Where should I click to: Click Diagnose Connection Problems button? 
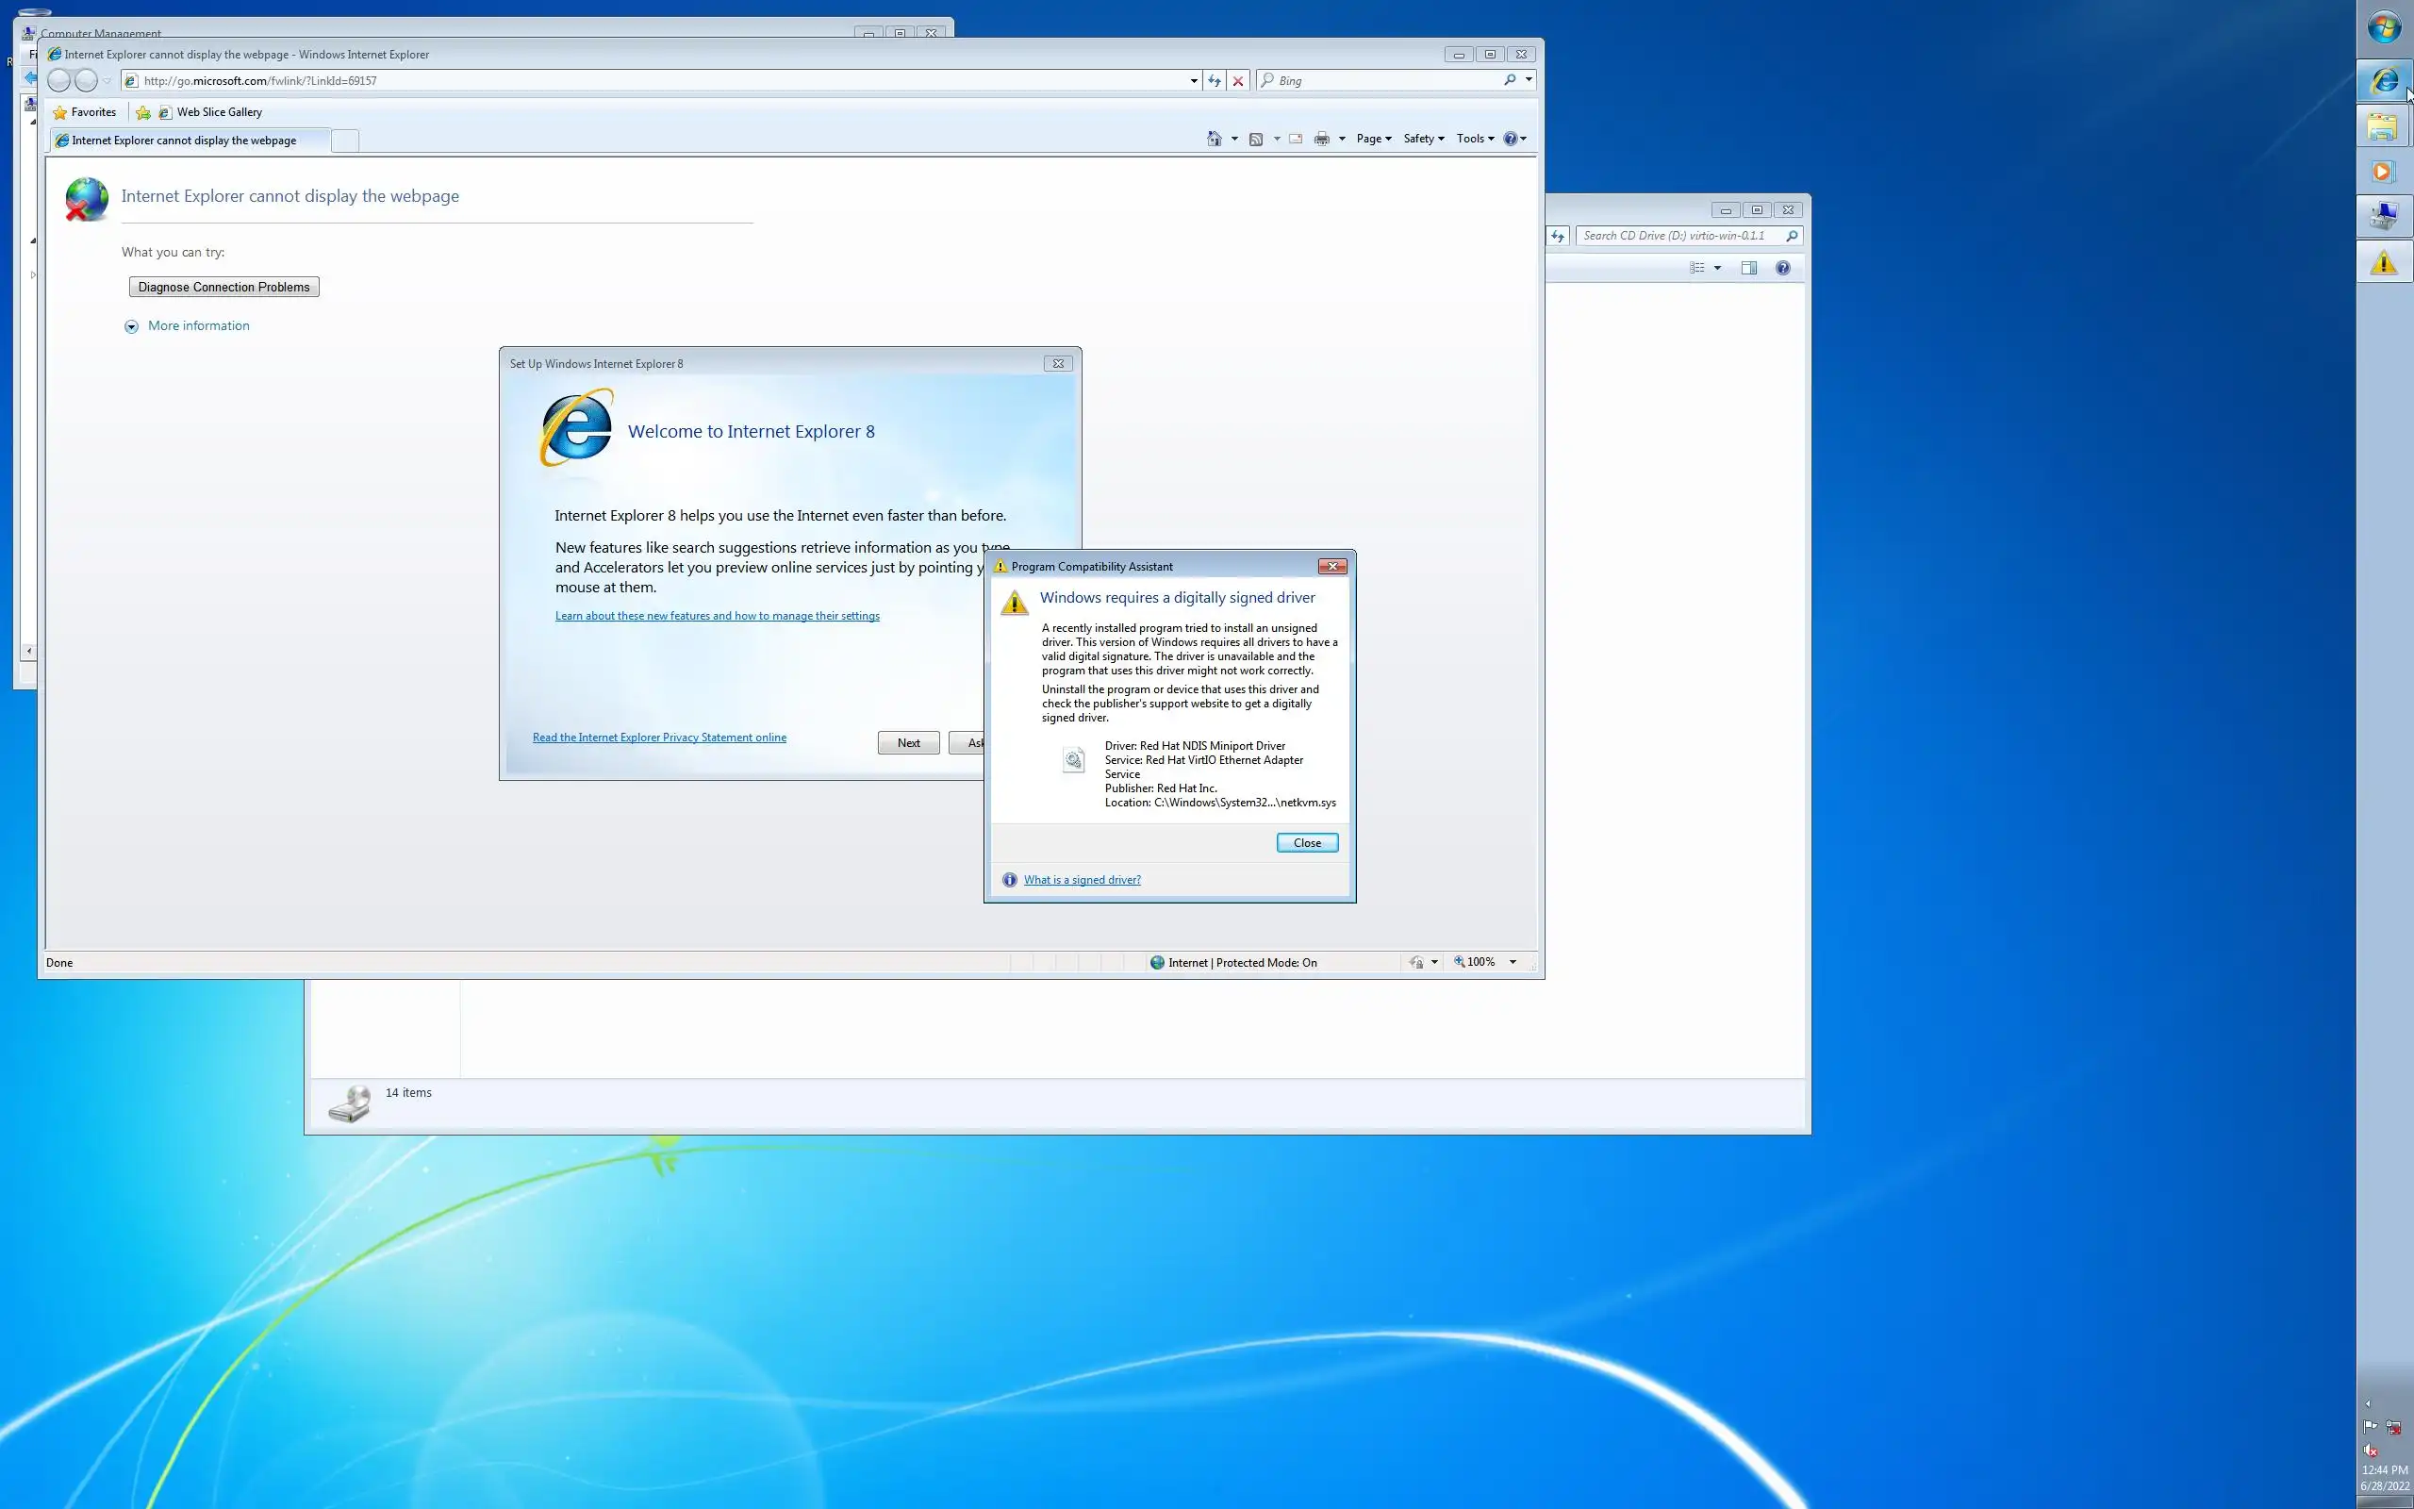click(223, 288)
